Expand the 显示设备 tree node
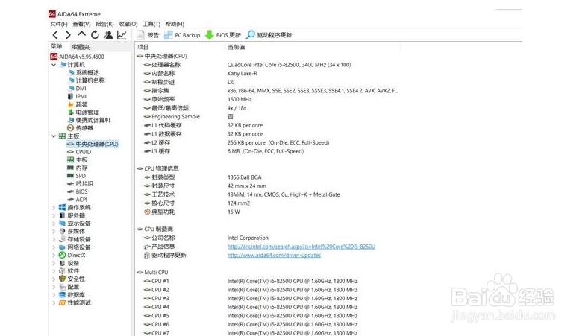 click(x=54, y=224)
